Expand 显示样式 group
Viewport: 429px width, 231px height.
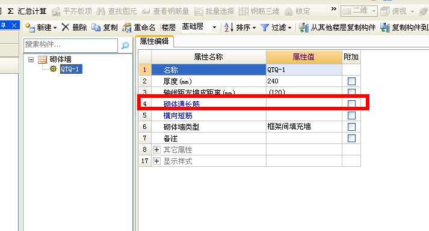point(156,161)
